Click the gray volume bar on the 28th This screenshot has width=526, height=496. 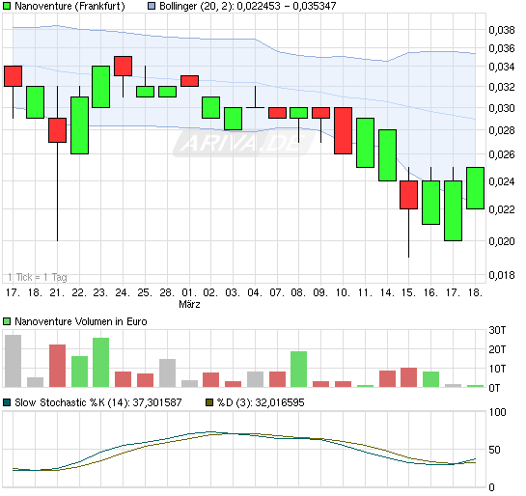pyautogui.click(x=167, y=372)
